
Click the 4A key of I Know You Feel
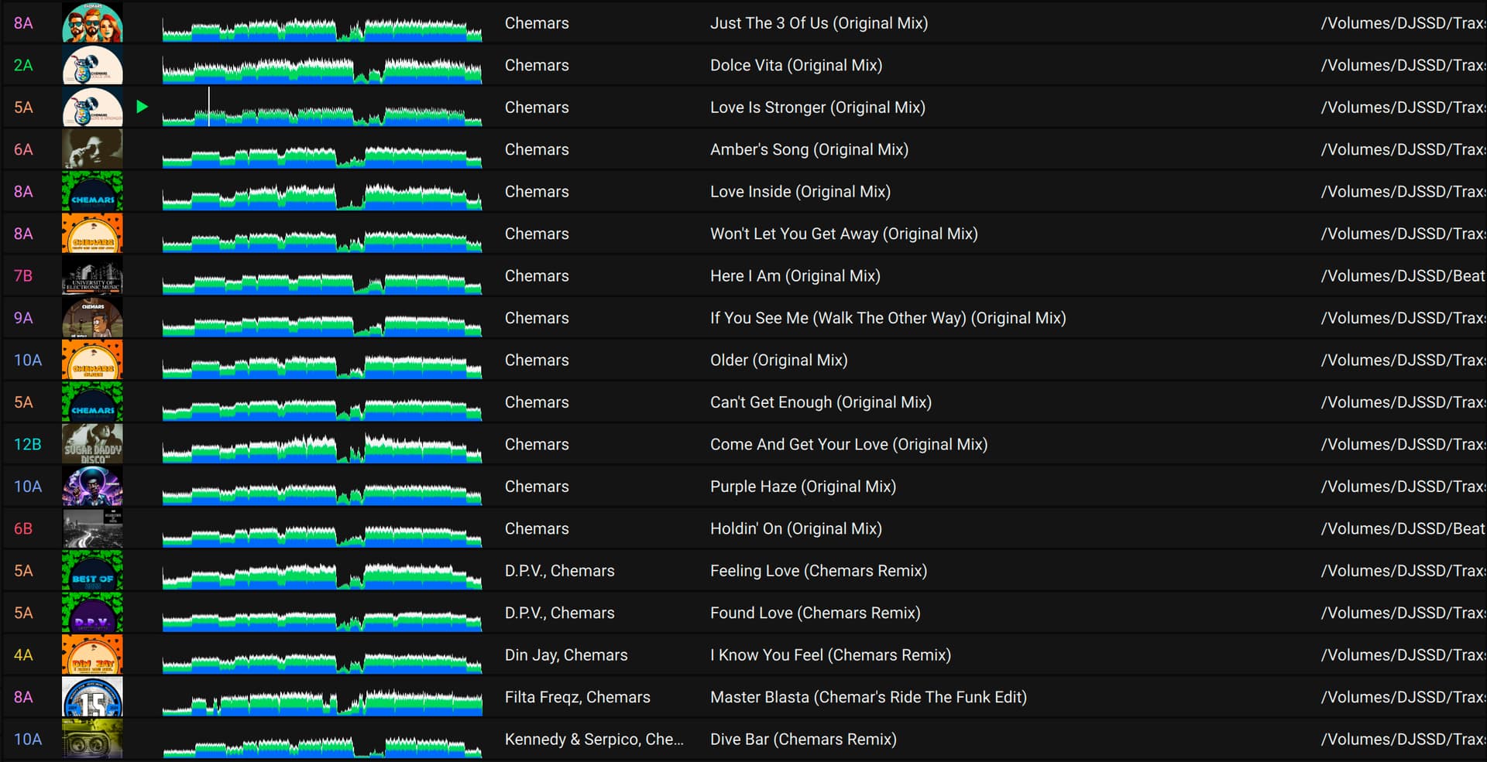click(x=23, y=654)
